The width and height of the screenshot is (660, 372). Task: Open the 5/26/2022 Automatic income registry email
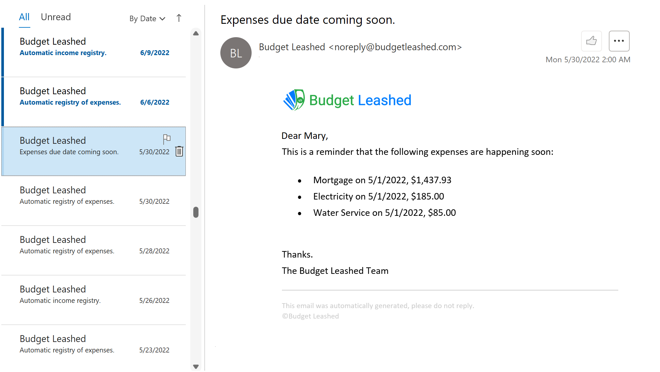94,300
